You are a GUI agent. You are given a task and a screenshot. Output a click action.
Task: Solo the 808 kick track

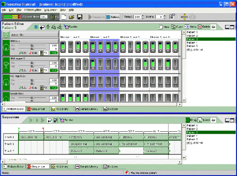(23, 53)
